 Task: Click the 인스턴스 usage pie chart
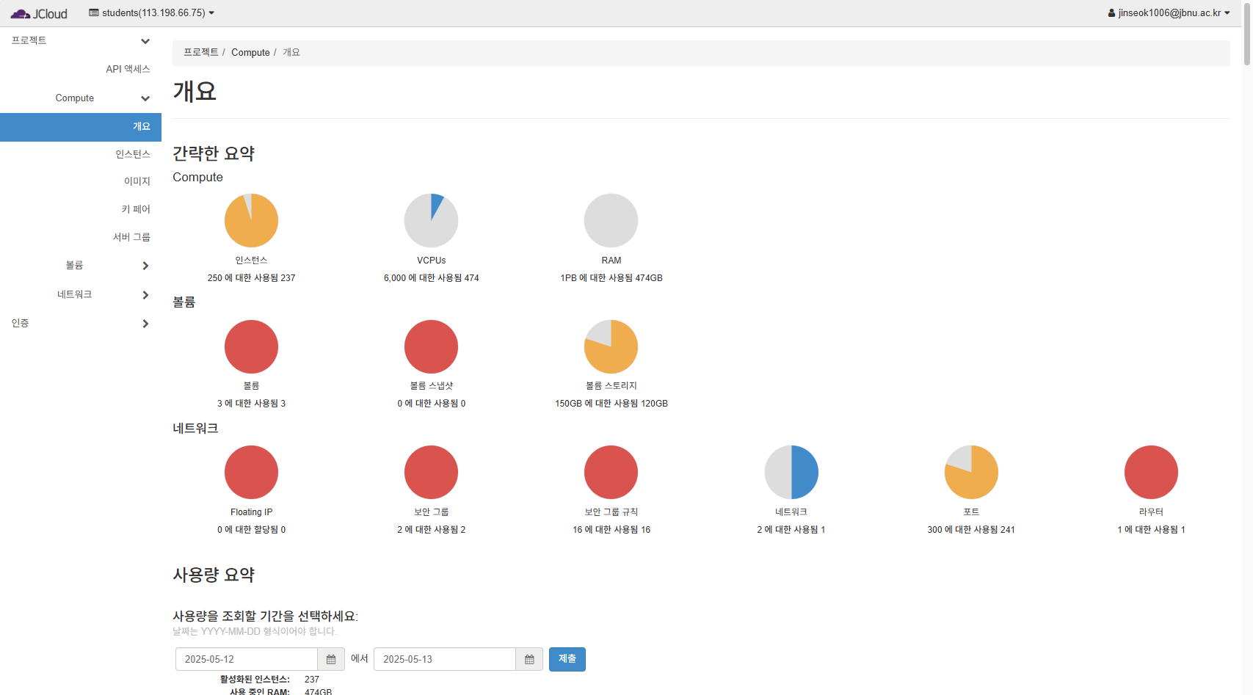[251, 220]
